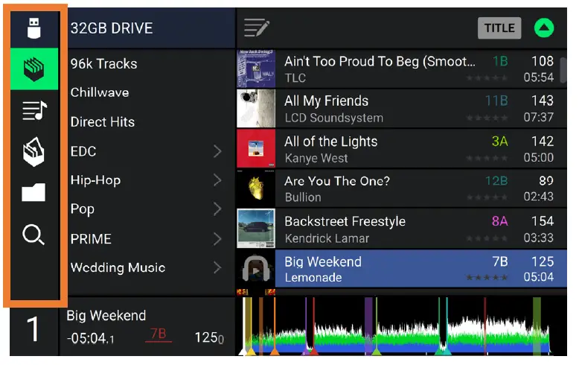Jump to the light green cue marker
The image size is (579, 365).
click(x=377, y=352)
